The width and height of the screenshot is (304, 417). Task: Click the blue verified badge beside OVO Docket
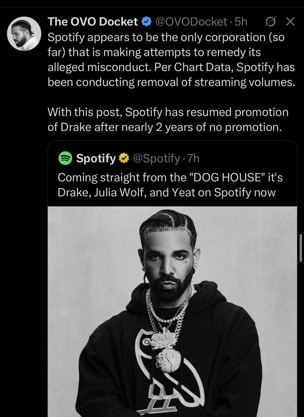(x=147, y=22)
